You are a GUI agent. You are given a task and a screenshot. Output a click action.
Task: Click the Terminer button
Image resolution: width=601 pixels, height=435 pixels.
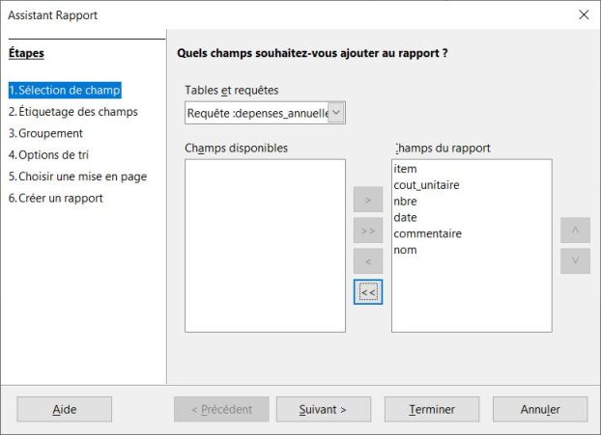pos(432,409)
